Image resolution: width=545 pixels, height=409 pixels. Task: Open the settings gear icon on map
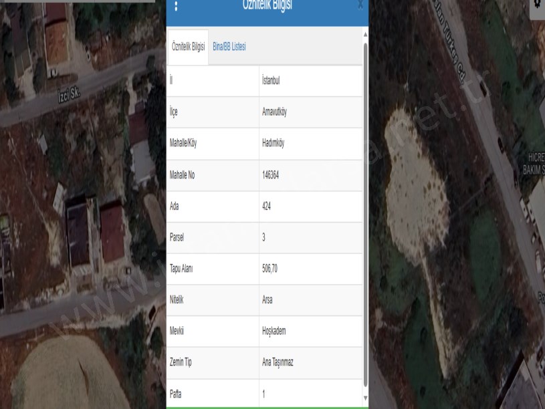tap(537, 4)
